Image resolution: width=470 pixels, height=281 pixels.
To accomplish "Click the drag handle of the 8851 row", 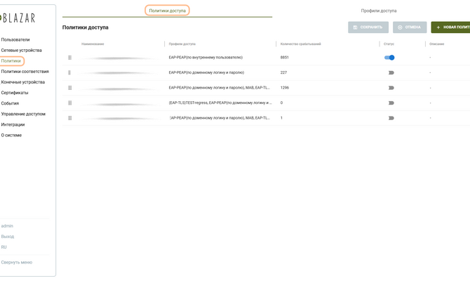I will point(70,58).
